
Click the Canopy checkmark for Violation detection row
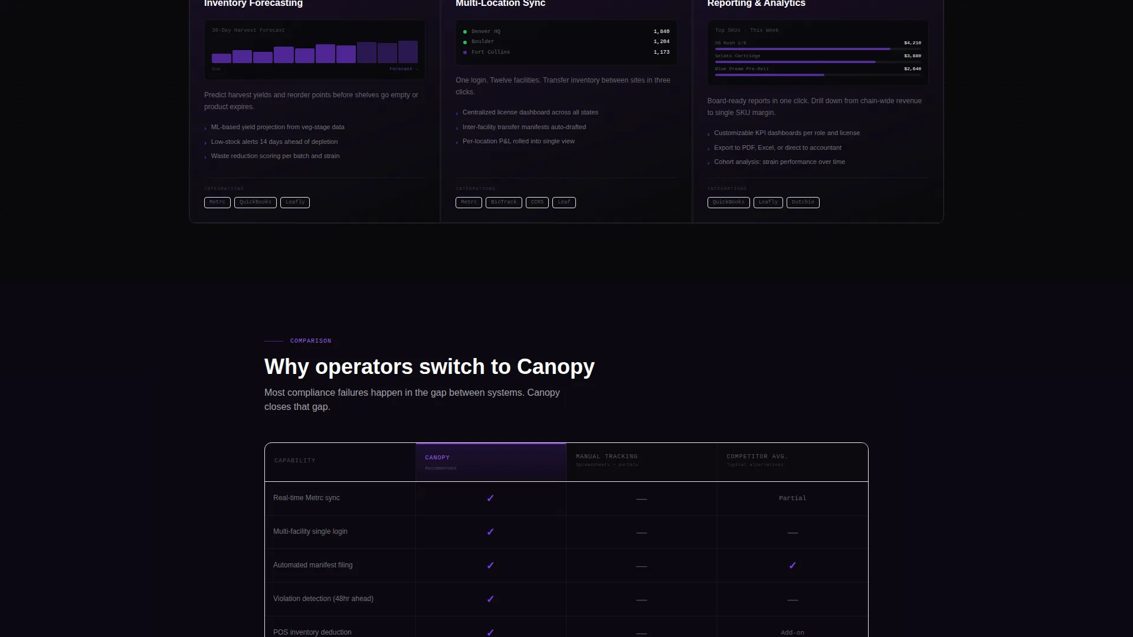pos(490,599)
